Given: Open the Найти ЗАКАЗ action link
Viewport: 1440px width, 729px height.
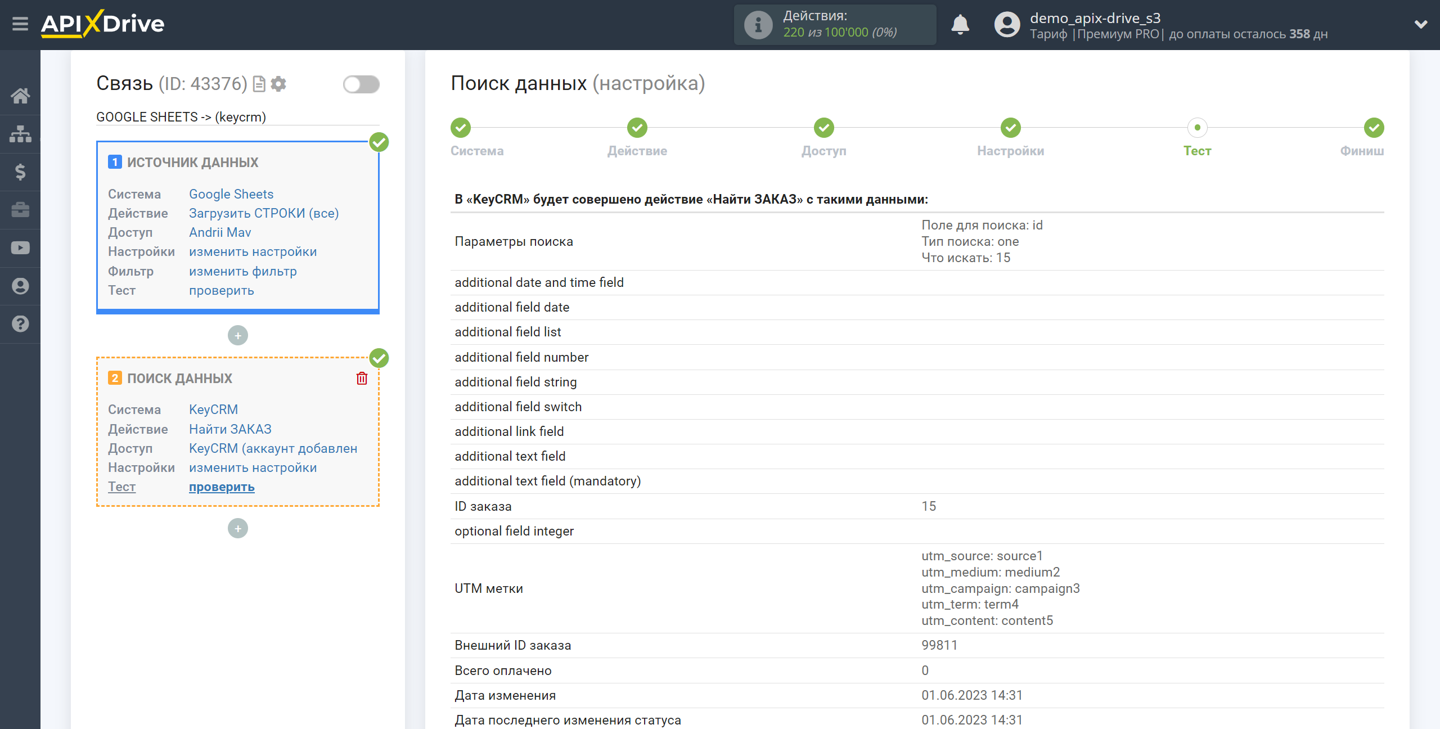Looking at the screenshot, I should point(230,429).
